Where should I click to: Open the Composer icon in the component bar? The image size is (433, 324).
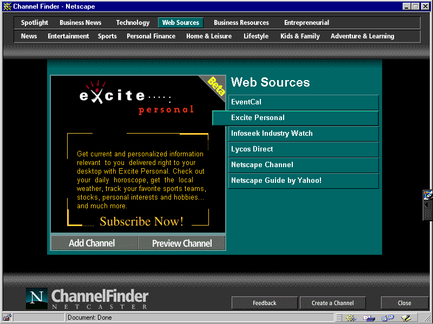(406, 318)
